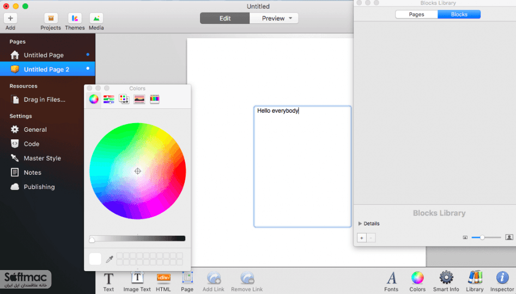The width and height of the screenshot is (516, 294).
Task: Open the Library books icon
Action: [475, 278]
